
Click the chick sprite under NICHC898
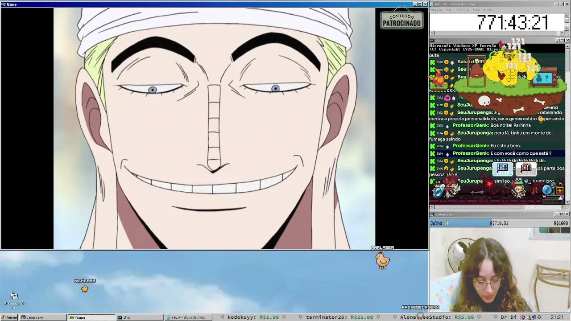click(x=85, y=289)
